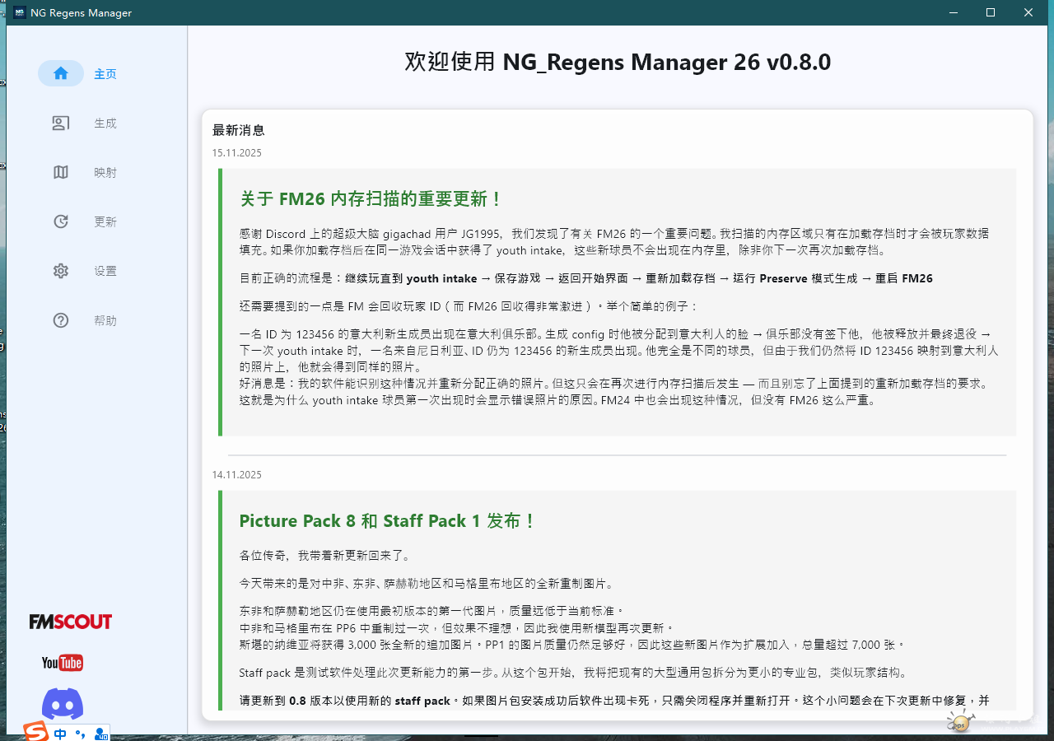Open the 映射 map icon in sidebar
The width and height of the screenshot is (1054, 741).
pos(61,172)
